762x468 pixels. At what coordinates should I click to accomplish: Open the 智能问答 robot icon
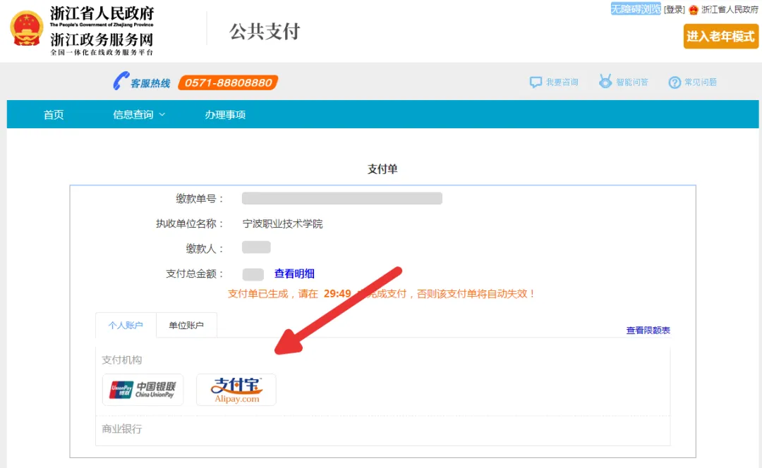click(605, 82)
